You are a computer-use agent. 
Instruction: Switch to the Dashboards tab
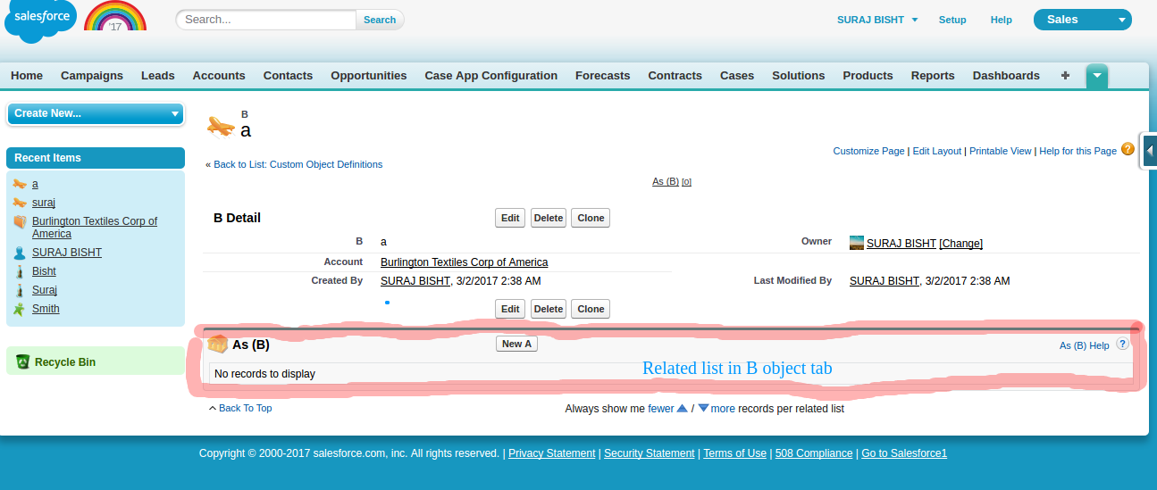pos(1006,76)
